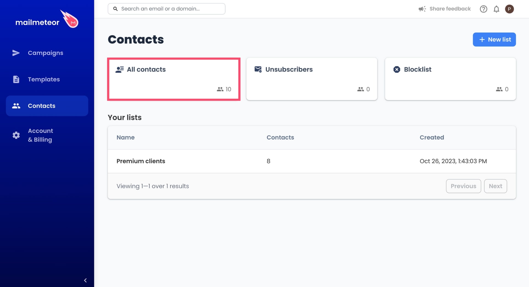Viewport: 529px width, 287px height.
Task: Click the Templates document icon
Action: (x=16, y=79)
